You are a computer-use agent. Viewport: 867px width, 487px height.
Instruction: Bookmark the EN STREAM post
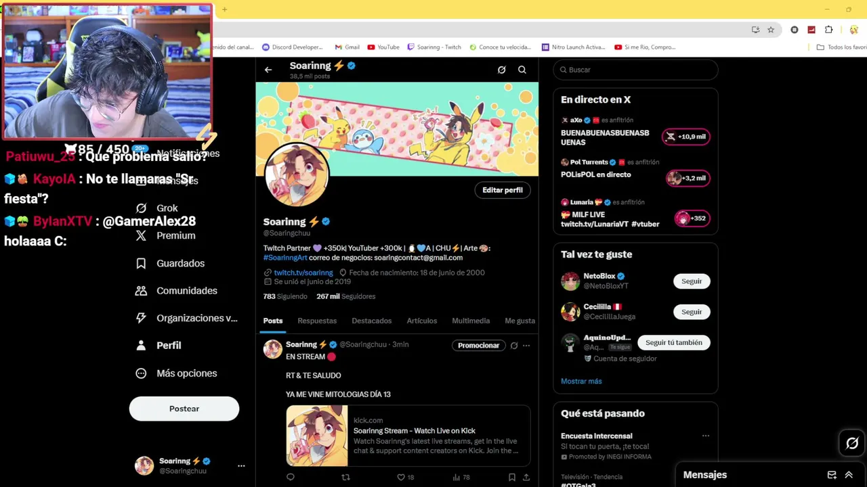(512, 477)
